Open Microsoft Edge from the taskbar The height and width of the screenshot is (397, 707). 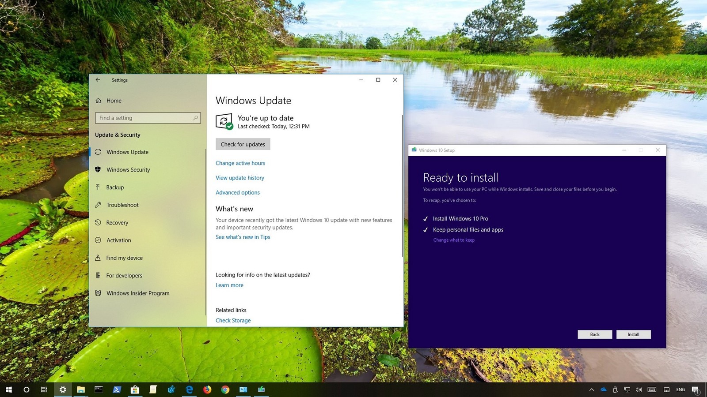(x=189, y=390)
